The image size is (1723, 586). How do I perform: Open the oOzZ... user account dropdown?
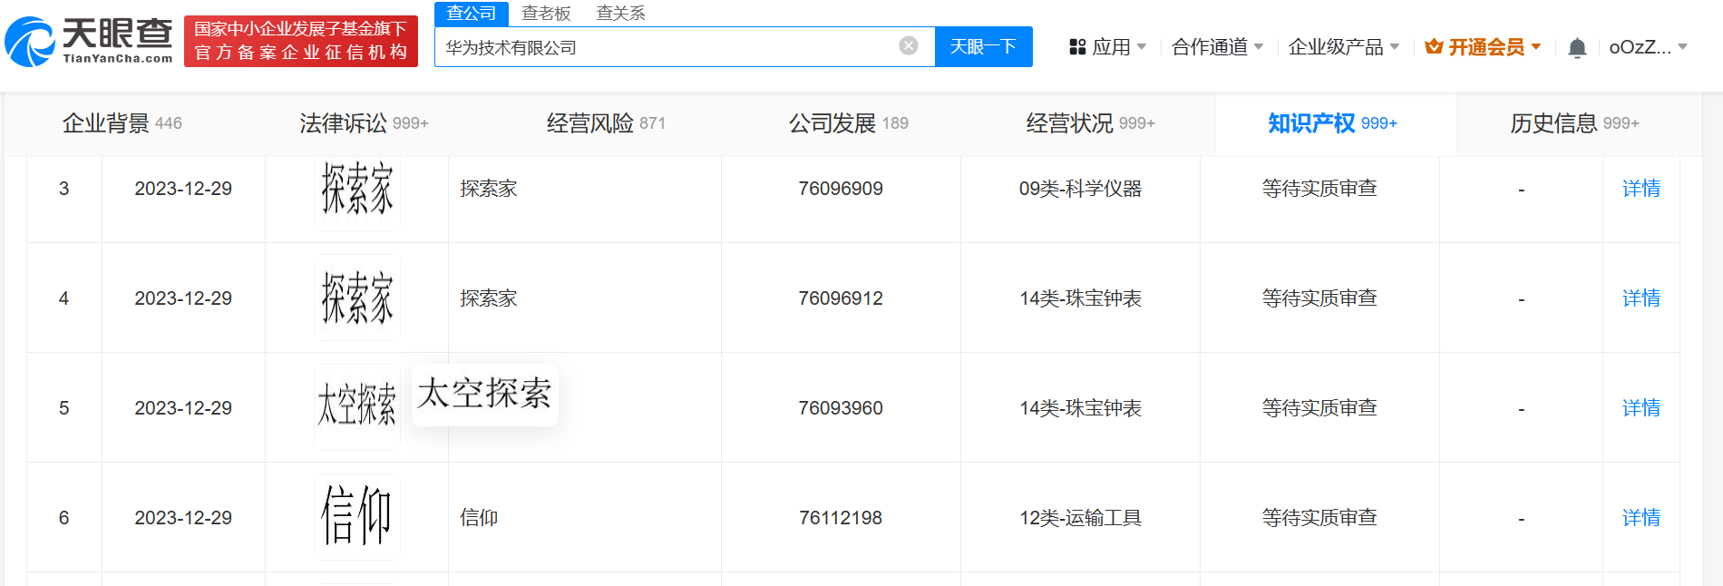(1648, 47)
